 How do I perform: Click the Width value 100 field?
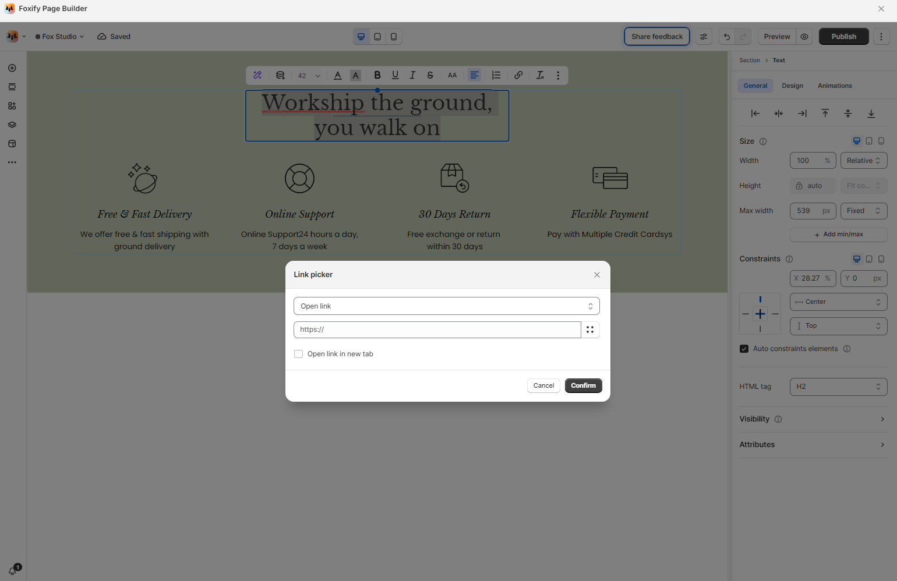813,161
